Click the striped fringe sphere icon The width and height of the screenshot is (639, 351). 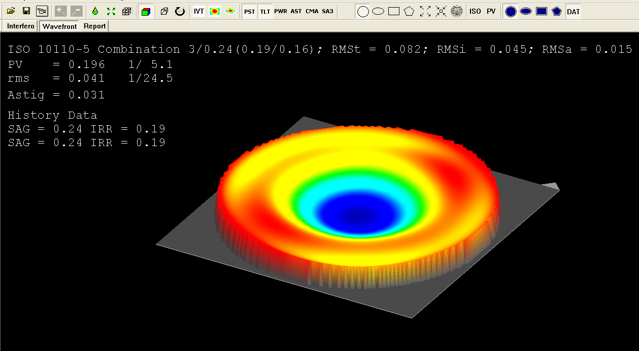coord(457,11)
